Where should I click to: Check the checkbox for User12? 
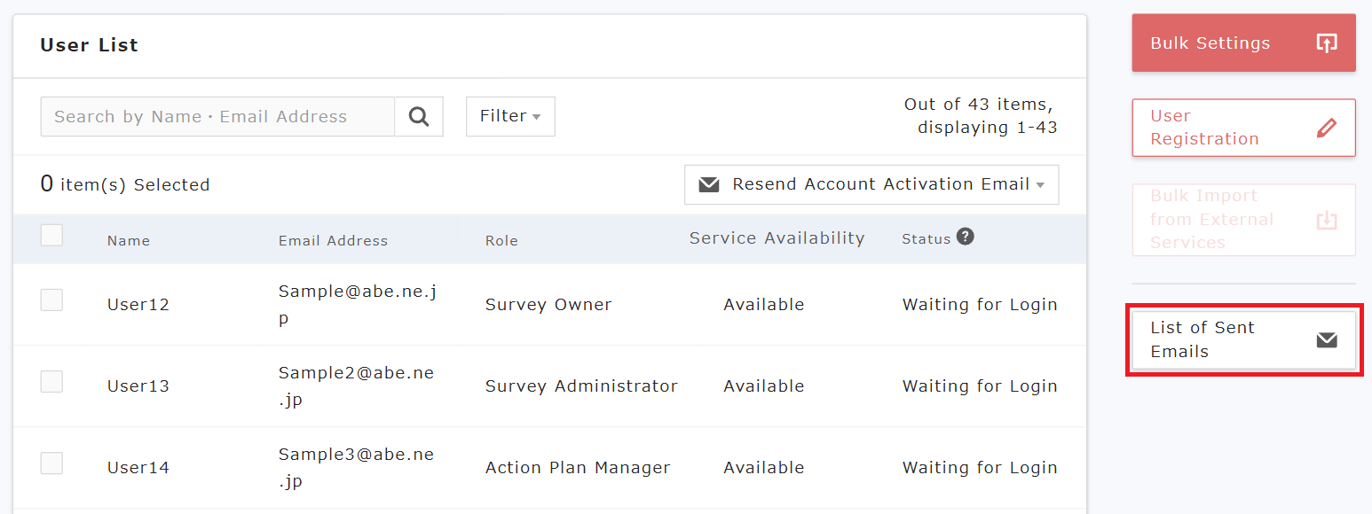[x=51, y=300]
